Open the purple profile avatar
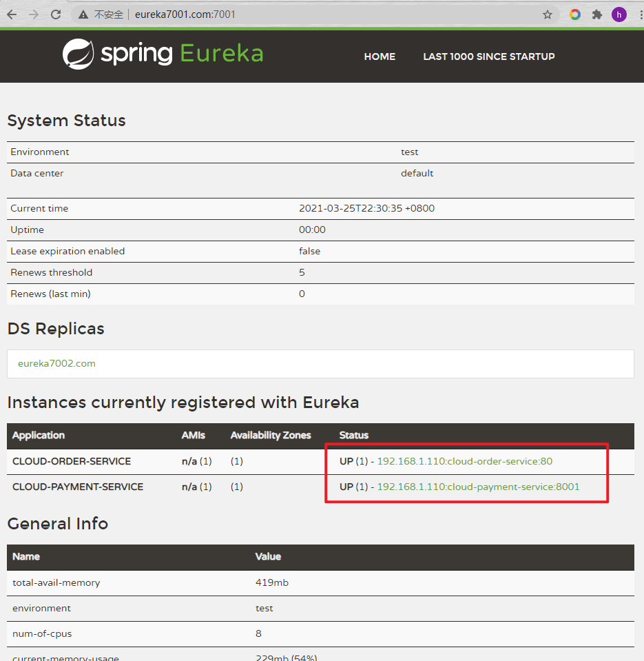This screenshot has width=644, height=661. pos(619,14)
